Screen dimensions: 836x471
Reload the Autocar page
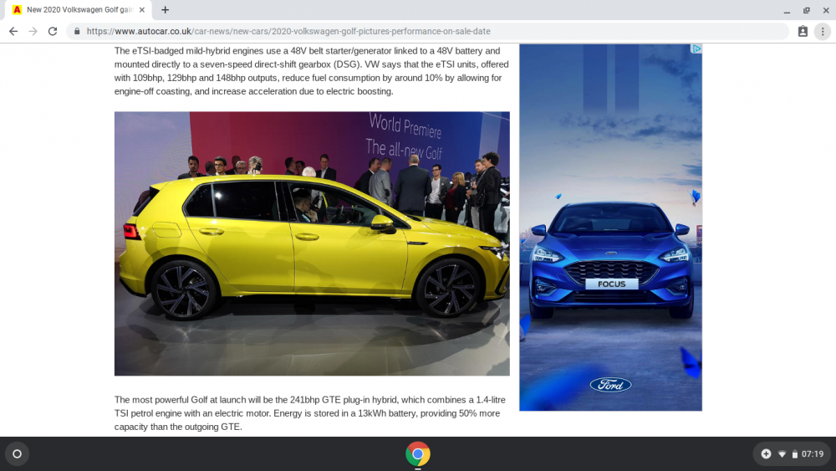coord(53,32)
